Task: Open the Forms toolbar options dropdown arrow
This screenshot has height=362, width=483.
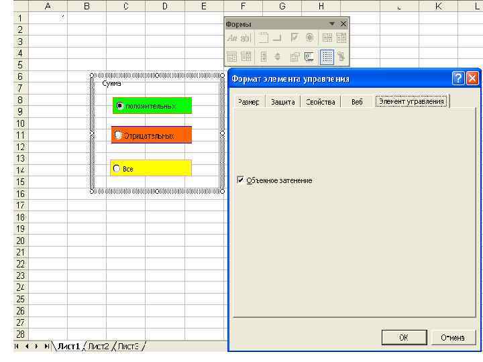Action: 332,23
